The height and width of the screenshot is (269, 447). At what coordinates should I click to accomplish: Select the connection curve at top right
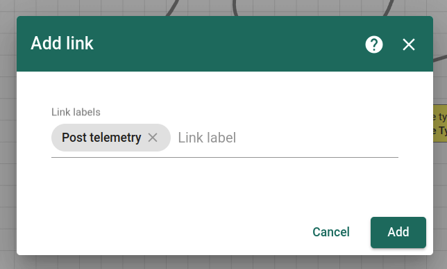pos(388,8)
